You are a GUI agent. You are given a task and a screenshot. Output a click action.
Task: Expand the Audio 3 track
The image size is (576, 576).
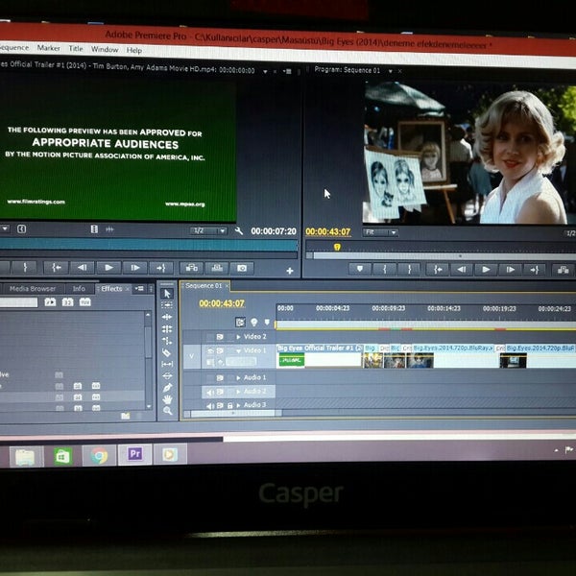coord(239,405)
